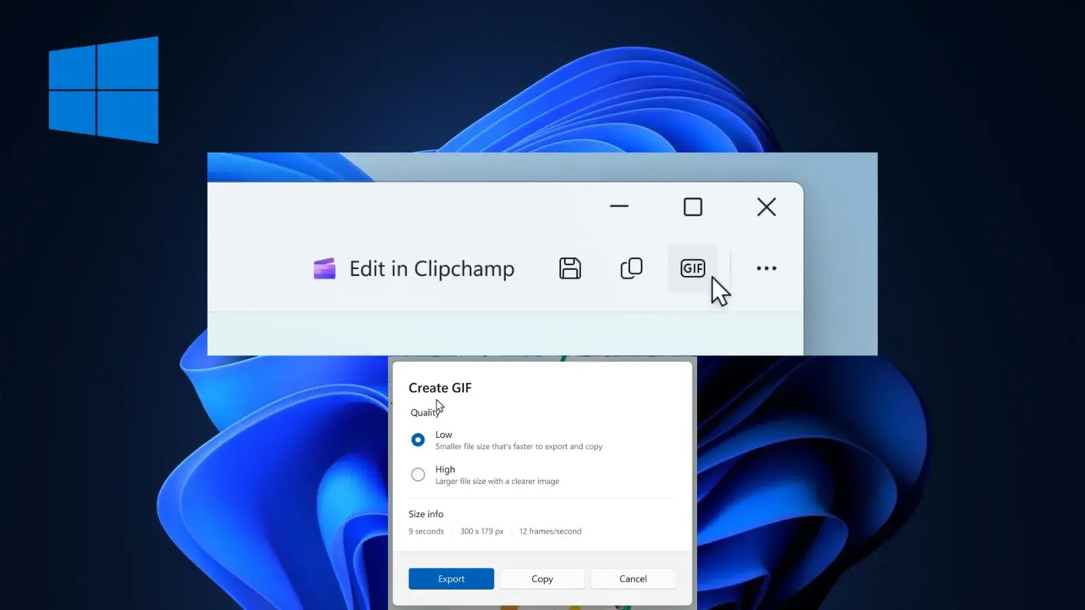This screenshot has height=610, width=1085.
Task: Copy the recording using the Copy icon
Action: tap(631, 268)
